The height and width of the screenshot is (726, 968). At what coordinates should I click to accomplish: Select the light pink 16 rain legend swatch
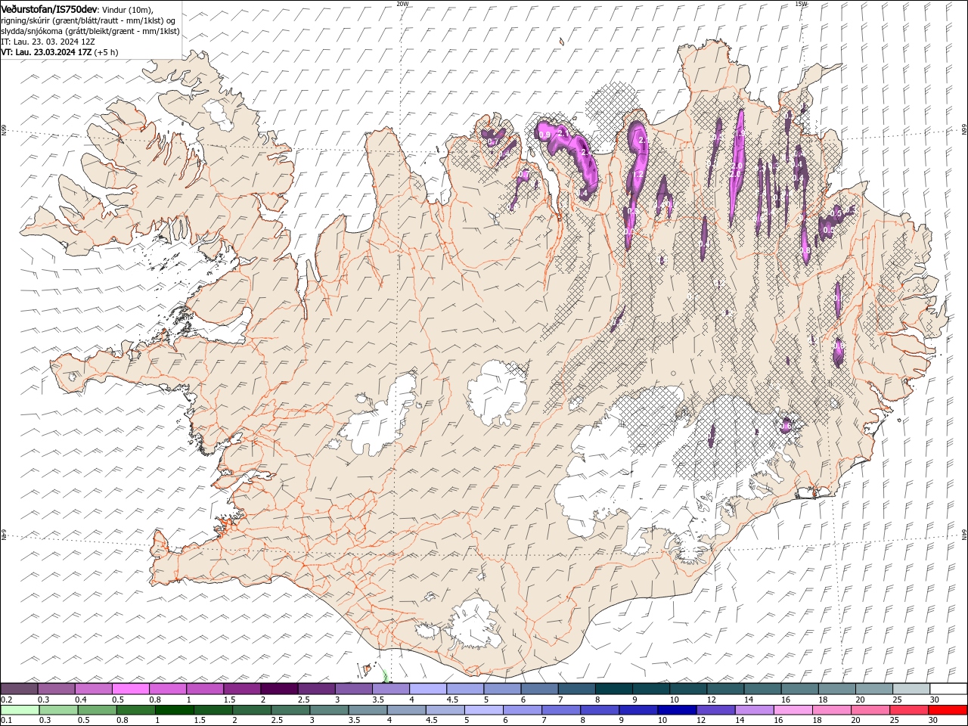794,710
